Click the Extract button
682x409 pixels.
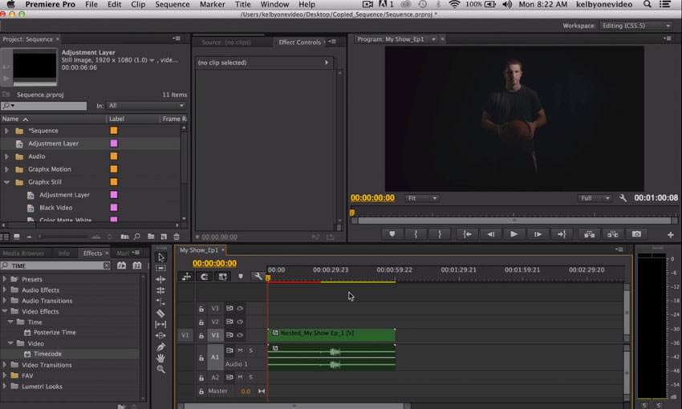point(613,234)
